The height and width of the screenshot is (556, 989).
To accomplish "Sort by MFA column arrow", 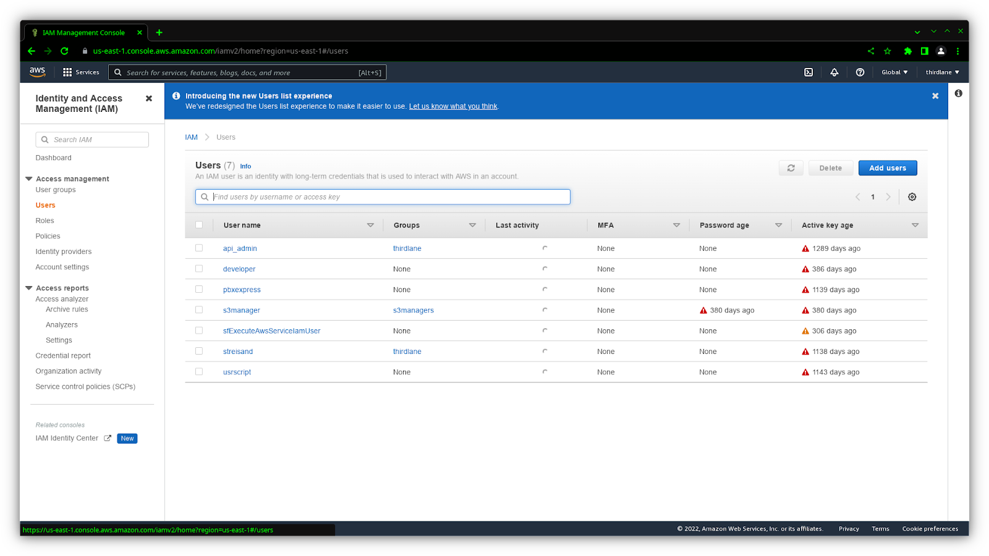I will click(676, 225).
